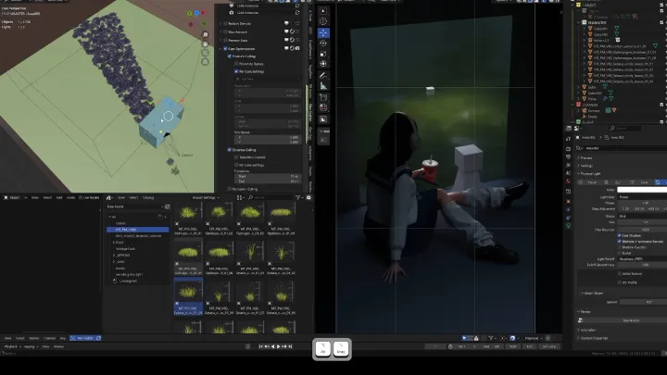Select the Move tool in viewport toolbar
This screenshot has height=375, width=667.
(323, 32)
